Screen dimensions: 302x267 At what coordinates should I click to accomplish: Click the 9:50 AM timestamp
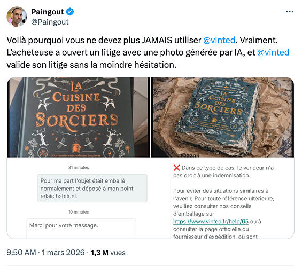[x=21, y=253]
